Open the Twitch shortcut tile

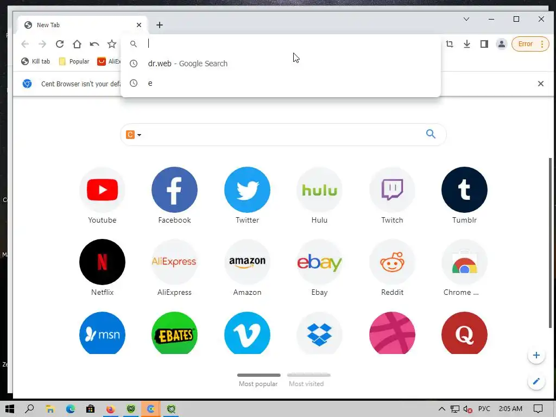(392, 189)
